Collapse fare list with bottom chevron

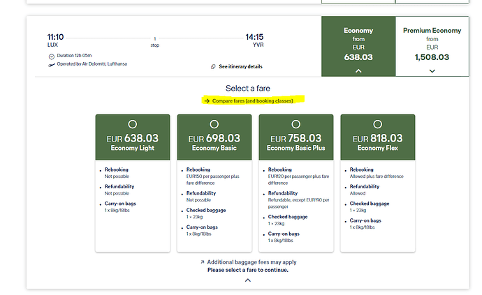[248, 280]
